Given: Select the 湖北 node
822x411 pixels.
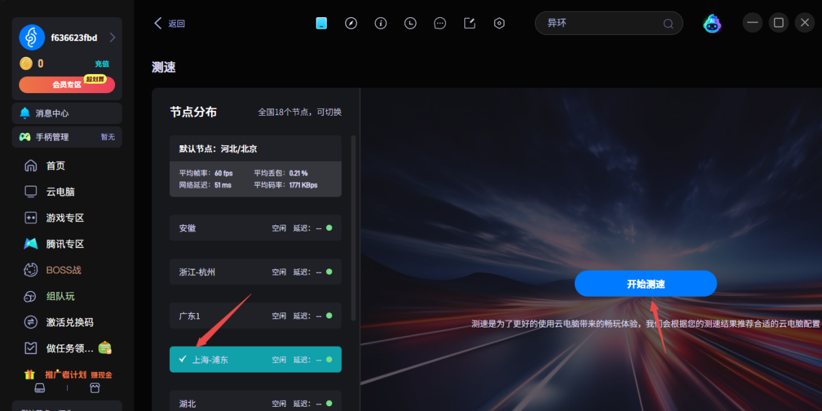Looking at the screenshot, I should (x=256, y=401).
